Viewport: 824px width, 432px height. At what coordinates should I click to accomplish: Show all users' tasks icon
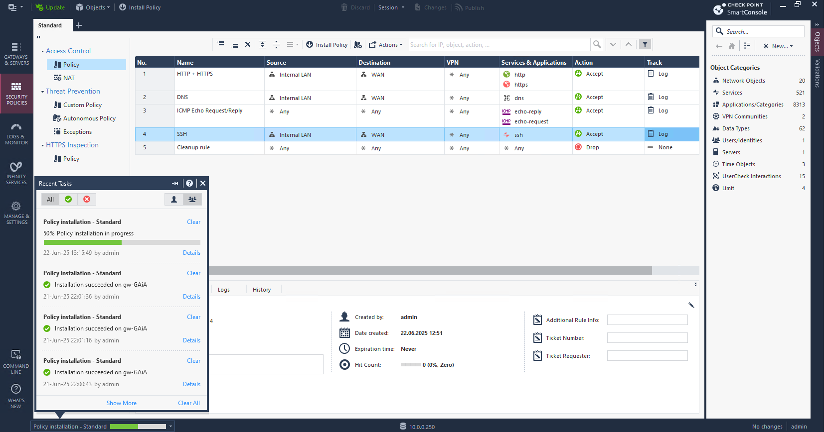coord(192,199)
